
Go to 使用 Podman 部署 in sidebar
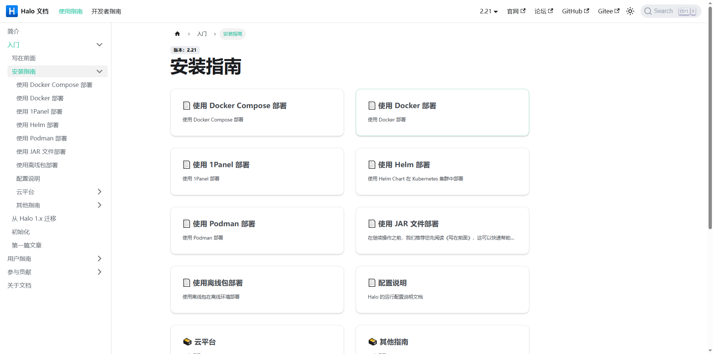pyautogui.click(x=42, y=138)
